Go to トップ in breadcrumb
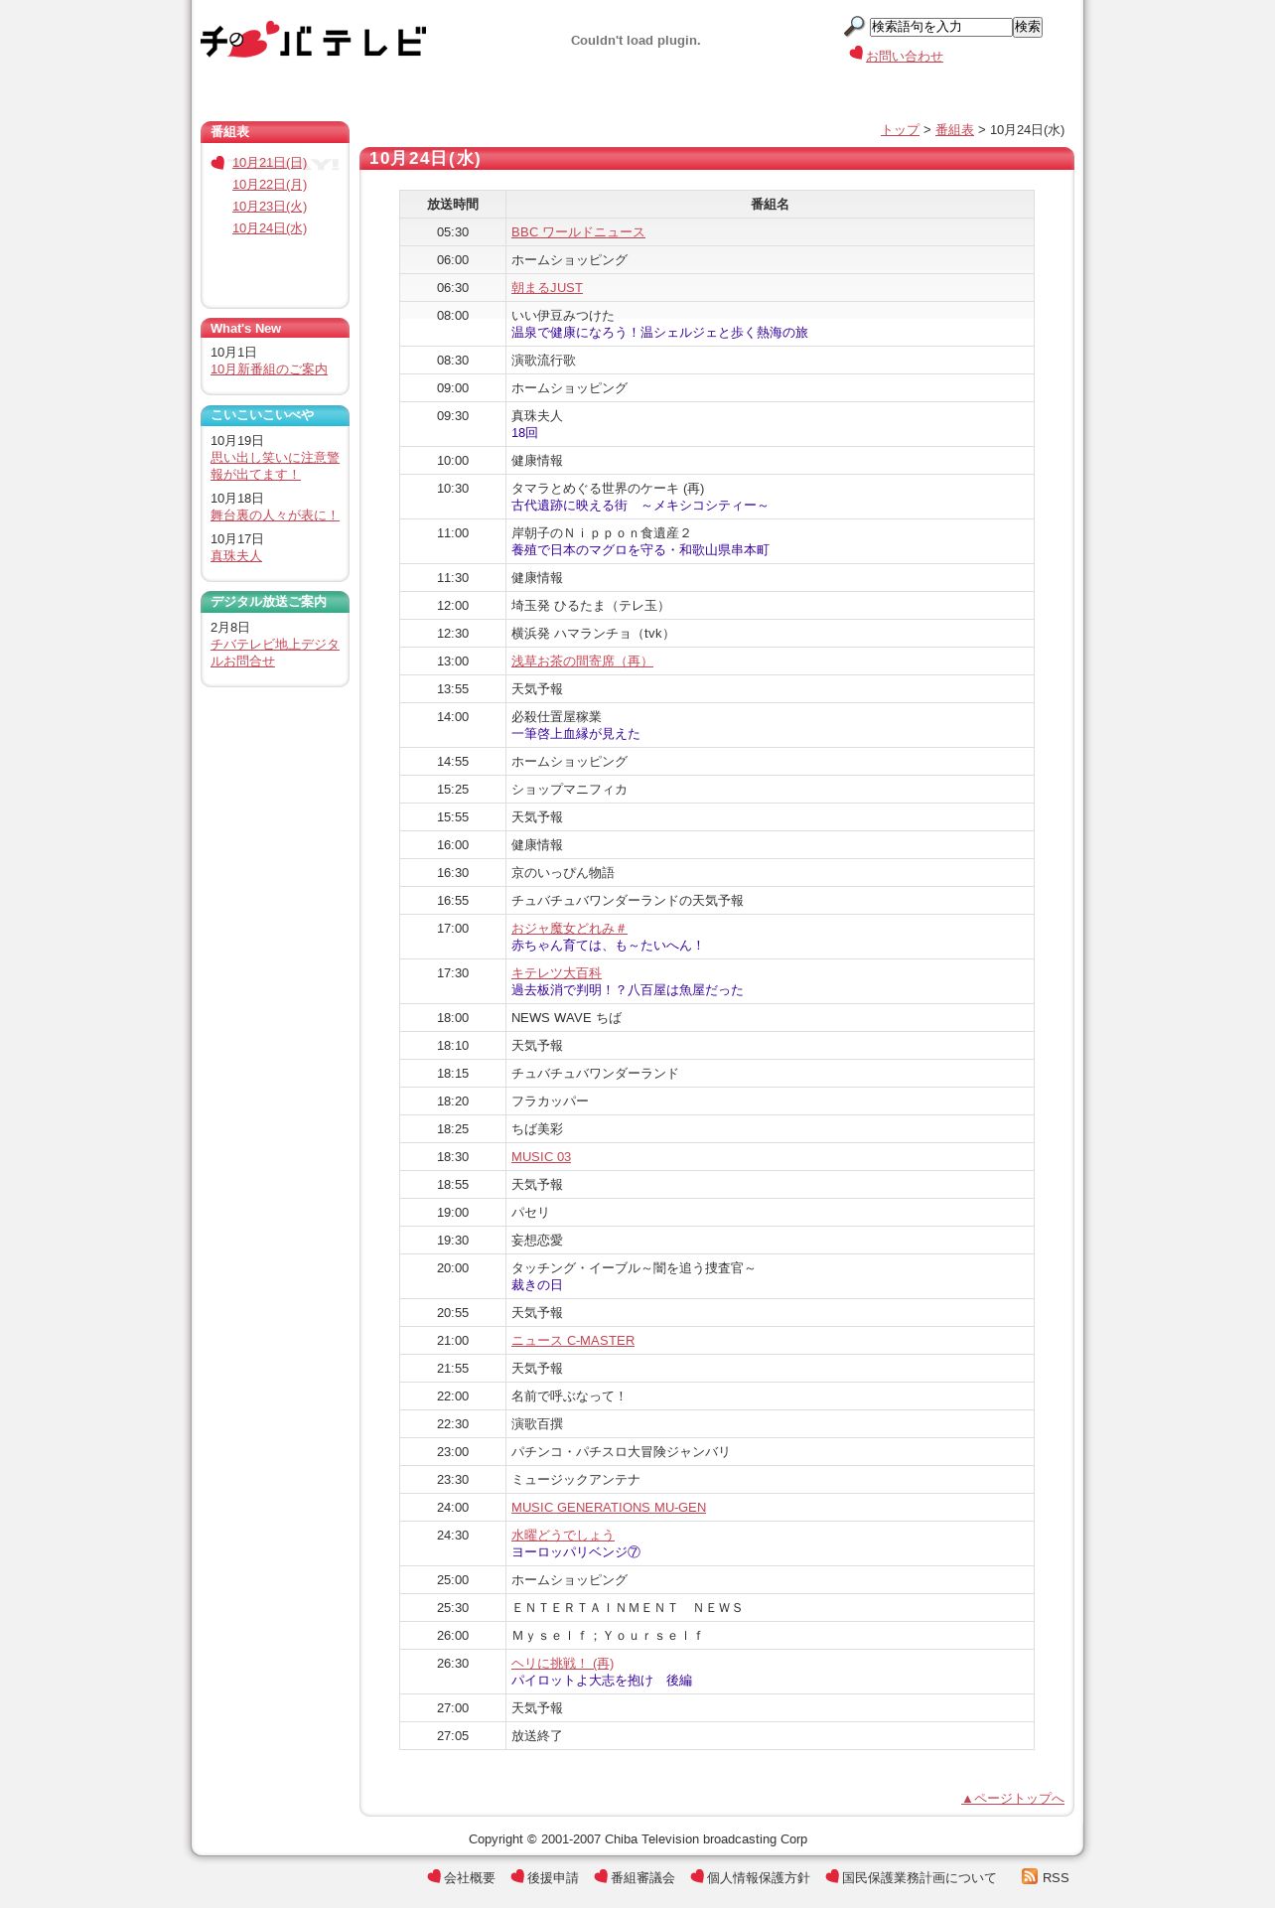Viewport: 1275px width, 1908px height. (x=900, y=130)
